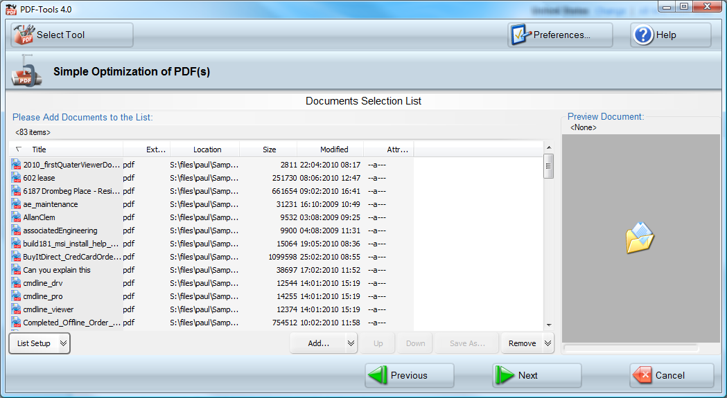
Task: Click PDF icon of build181_msi_install_help row
Action: (x=16, y=244)
